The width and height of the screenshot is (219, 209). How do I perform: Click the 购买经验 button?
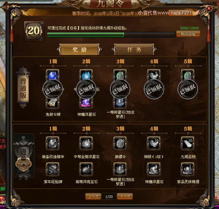(x=188, y=34)
